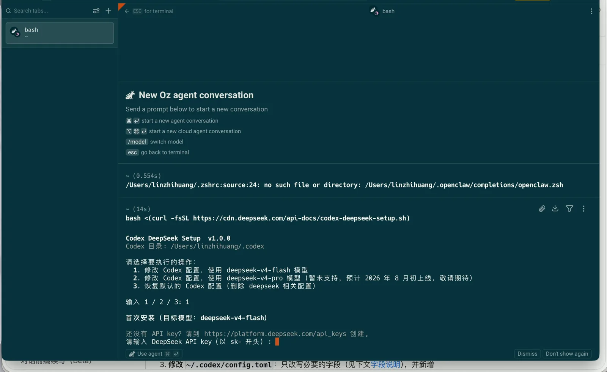Screen dimensions: 607x372
Task: Click the New Oz agent conversation heading
Action: pos(196,95)
